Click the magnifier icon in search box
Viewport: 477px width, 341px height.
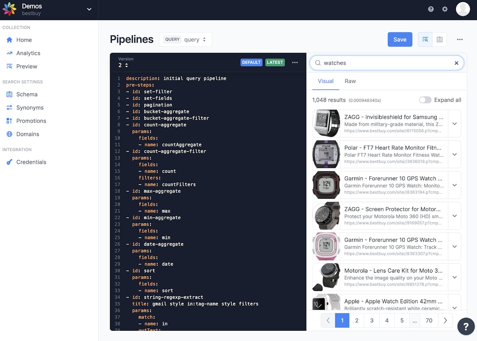318,63
